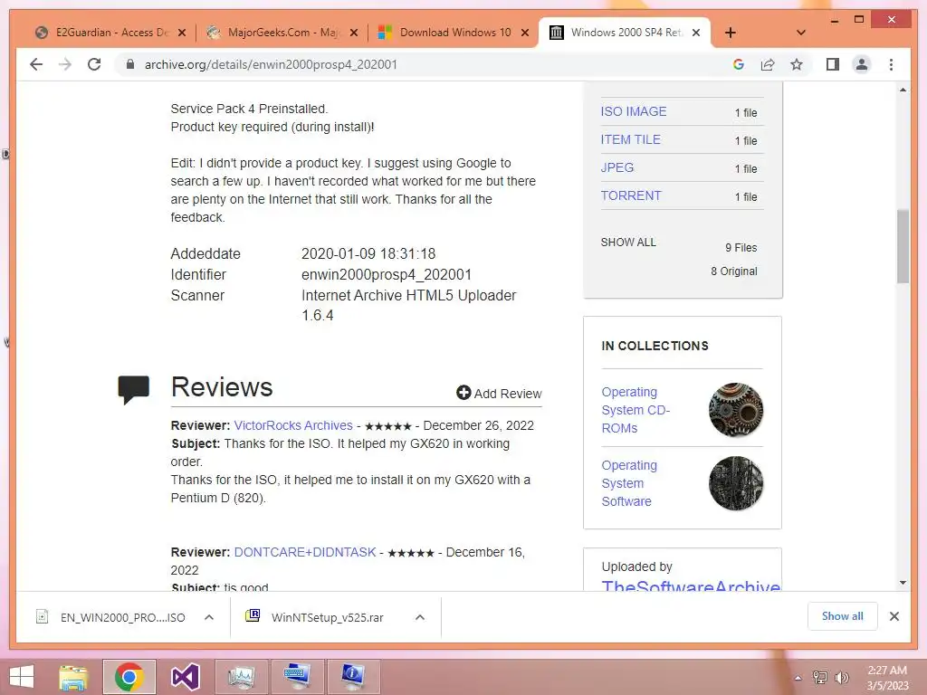The height and width of the screenshot is (695, 927).
Task: Select the Windows 2000 SP4 tab
Action: (x=625, y=33)
